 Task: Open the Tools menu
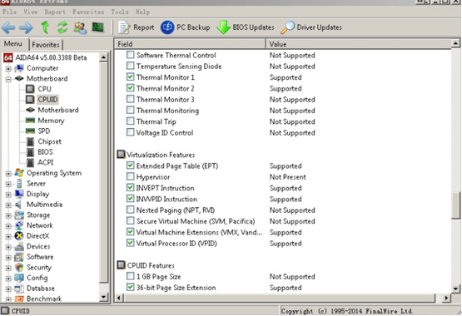point(120,12)
